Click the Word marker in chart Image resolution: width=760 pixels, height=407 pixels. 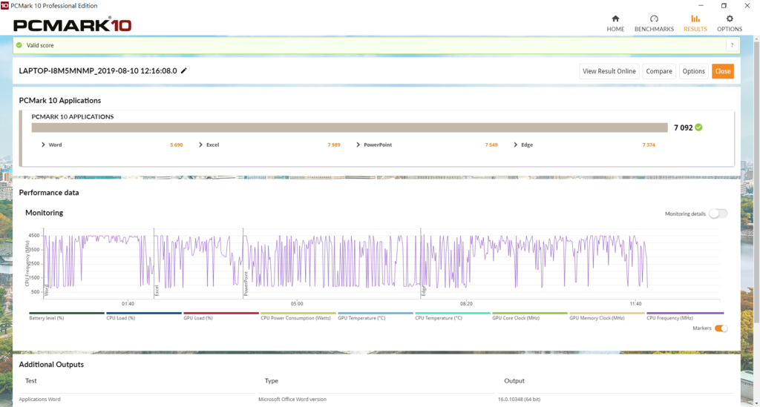pyautogui.click(x=47, y=291)
